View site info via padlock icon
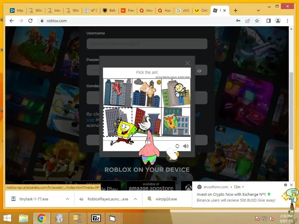The width and height of the screenshot is (299, 224). [42, 21]
